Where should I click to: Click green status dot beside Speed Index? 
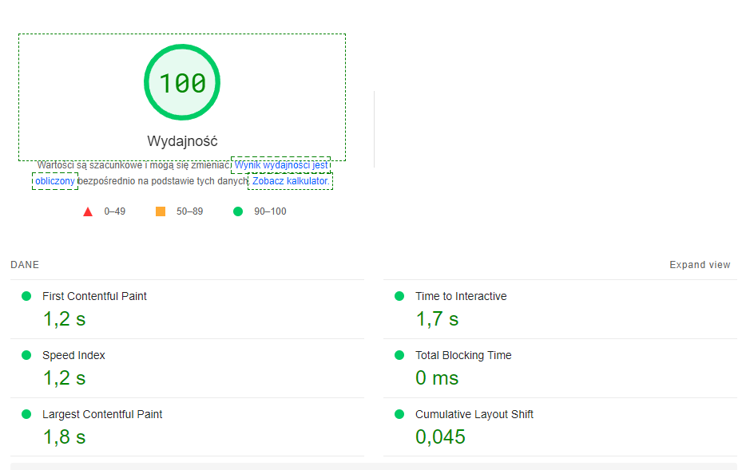click(x=26, y=355)
